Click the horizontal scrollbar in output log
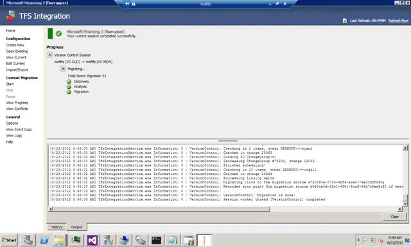 (161, 209)
